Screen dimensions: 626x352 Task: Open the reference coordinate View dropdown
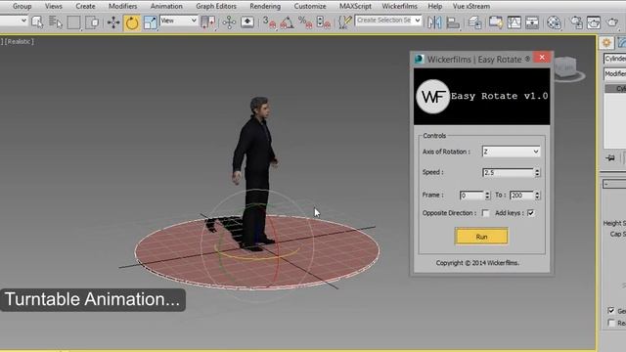(x=179, y=21)
